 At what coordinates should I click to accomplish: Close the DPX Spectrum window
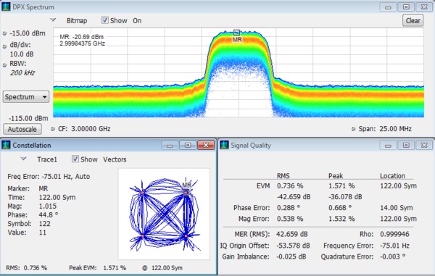(424, 7)
